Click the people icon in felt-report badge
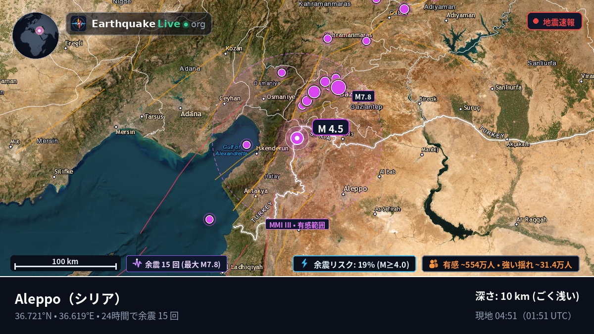Image resolution: width=594 pixels, height=334 pixels. (x=434, y=264)
